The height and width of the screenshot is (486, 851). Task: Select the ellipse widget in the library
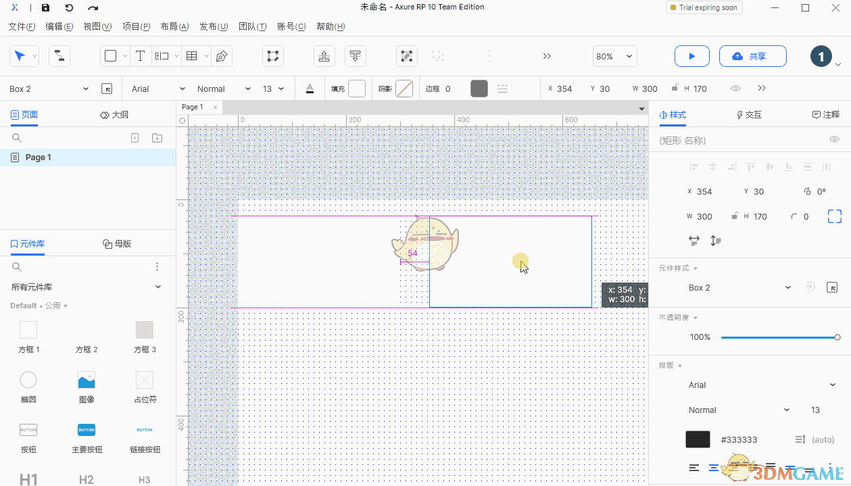[x=28, y=380]
